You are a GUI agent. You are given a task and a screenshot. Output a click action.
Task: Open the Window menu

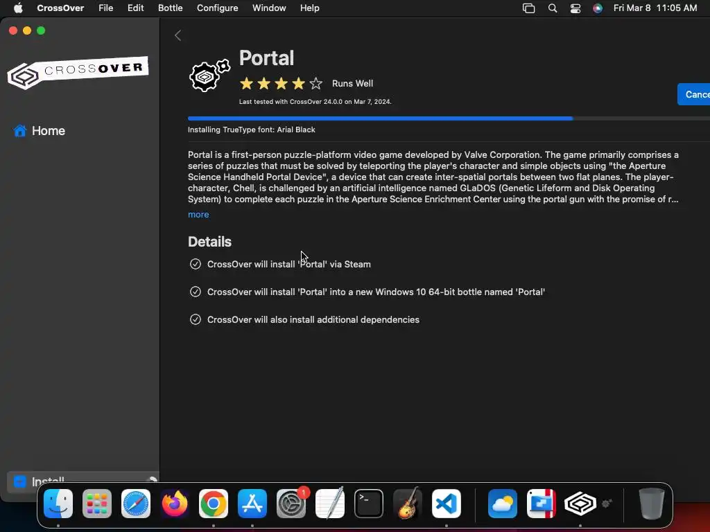pyautogui.click(x=269, y=8)
